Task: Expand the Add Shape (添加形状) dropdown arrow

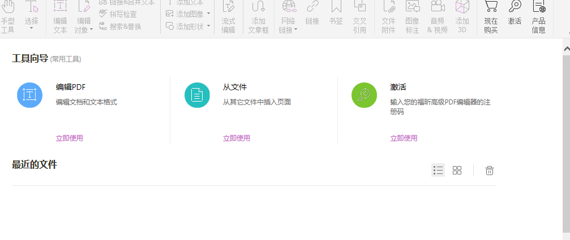Action: 208,26
